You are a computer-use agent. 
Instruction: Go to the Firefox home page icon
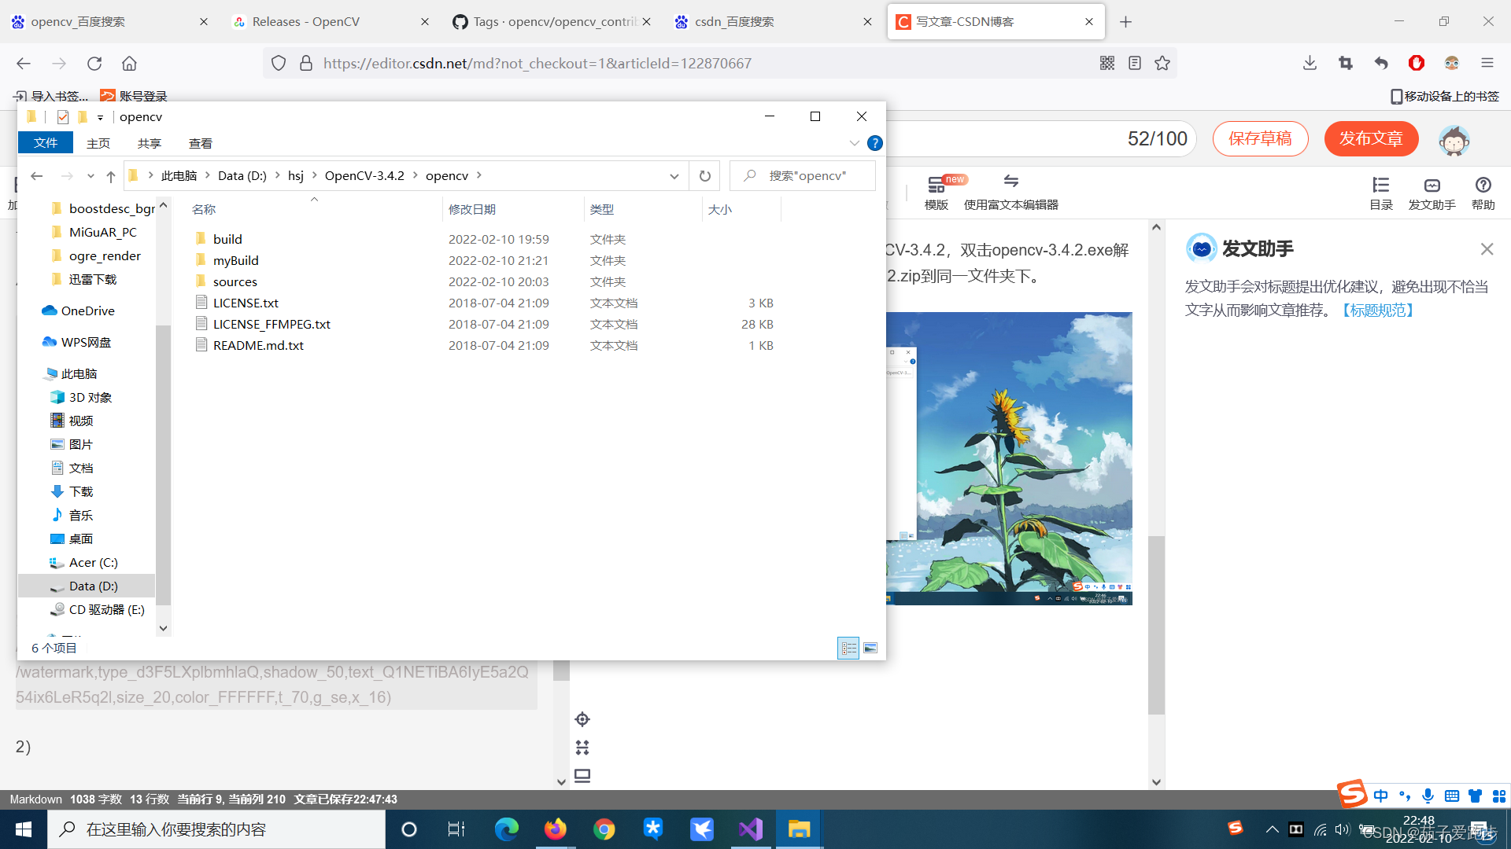(x=129, y=64)
